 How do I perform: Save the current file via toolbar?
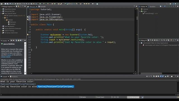tap(5, 4)
